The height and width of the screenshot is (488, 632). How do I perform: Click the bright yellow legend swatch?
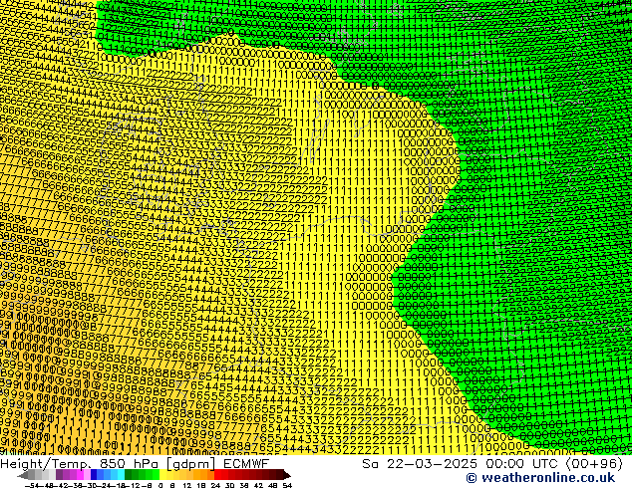point(162,474)
